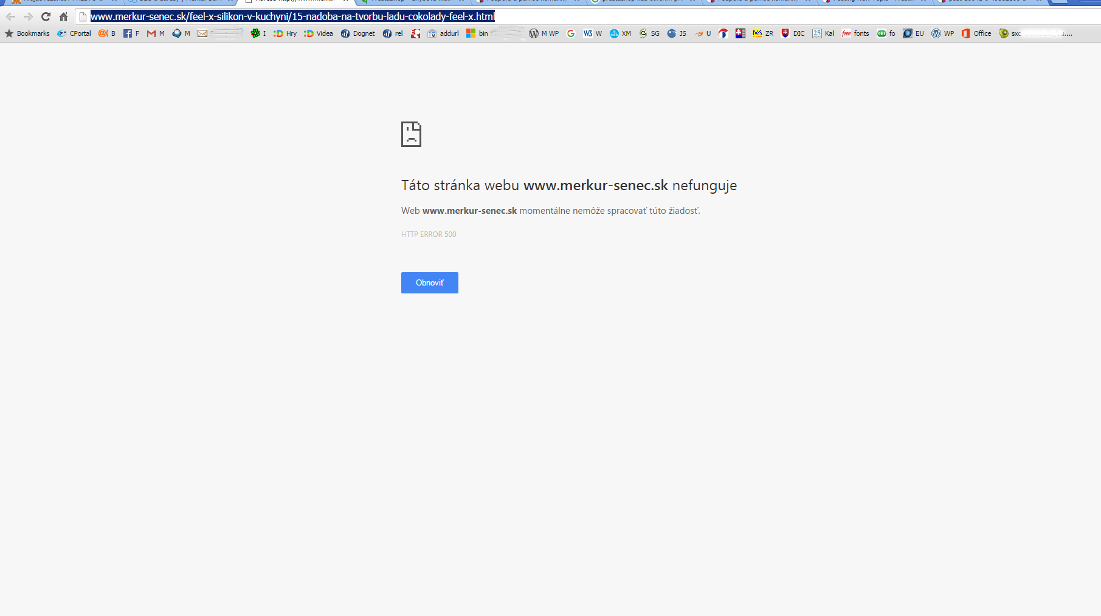The image size is (1101, 616).
Task: Open the Facebook 'F' bookmark
Action: click(131, 33)
